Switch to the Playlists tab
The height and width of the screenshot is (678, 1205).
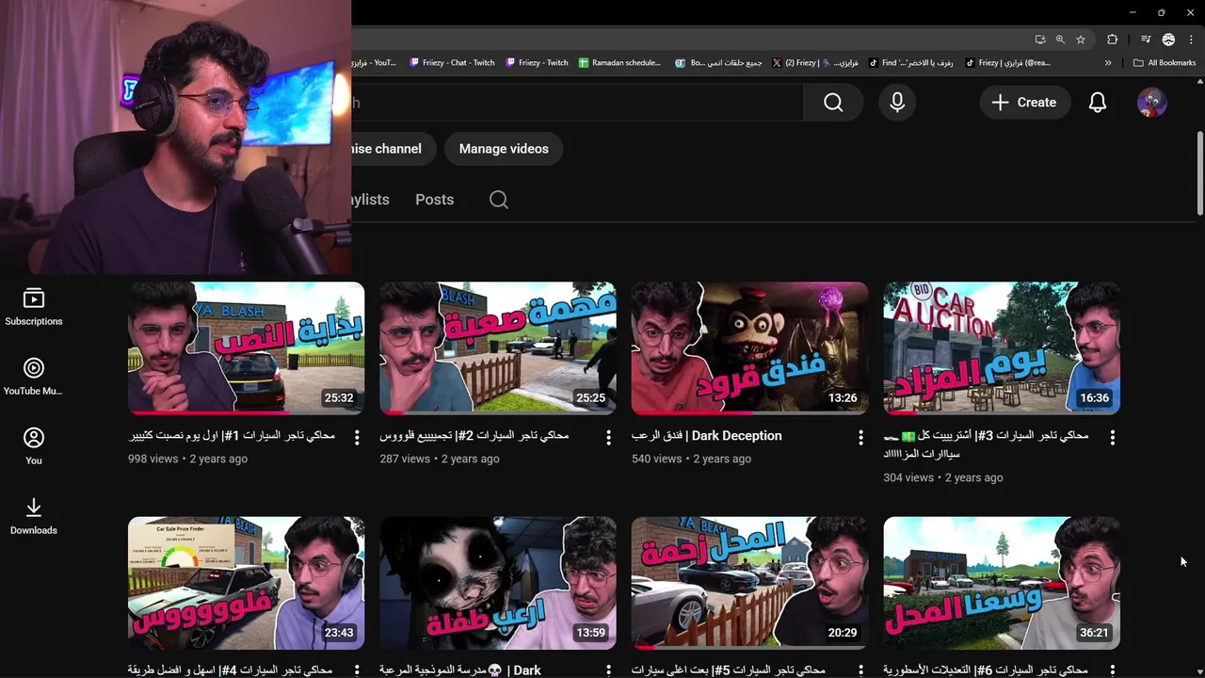[370, 200]
